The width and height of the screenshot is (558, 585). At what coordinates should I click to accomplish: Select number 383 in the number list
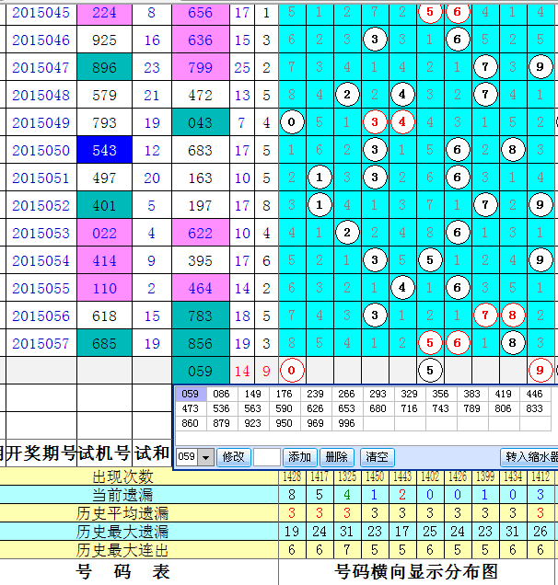pos(471,394)
